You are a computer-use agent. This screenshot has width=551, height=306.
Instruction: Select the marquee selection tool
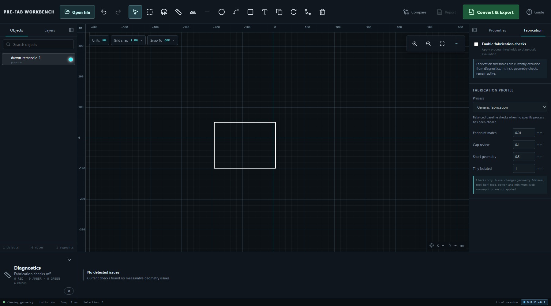point(150,12)
